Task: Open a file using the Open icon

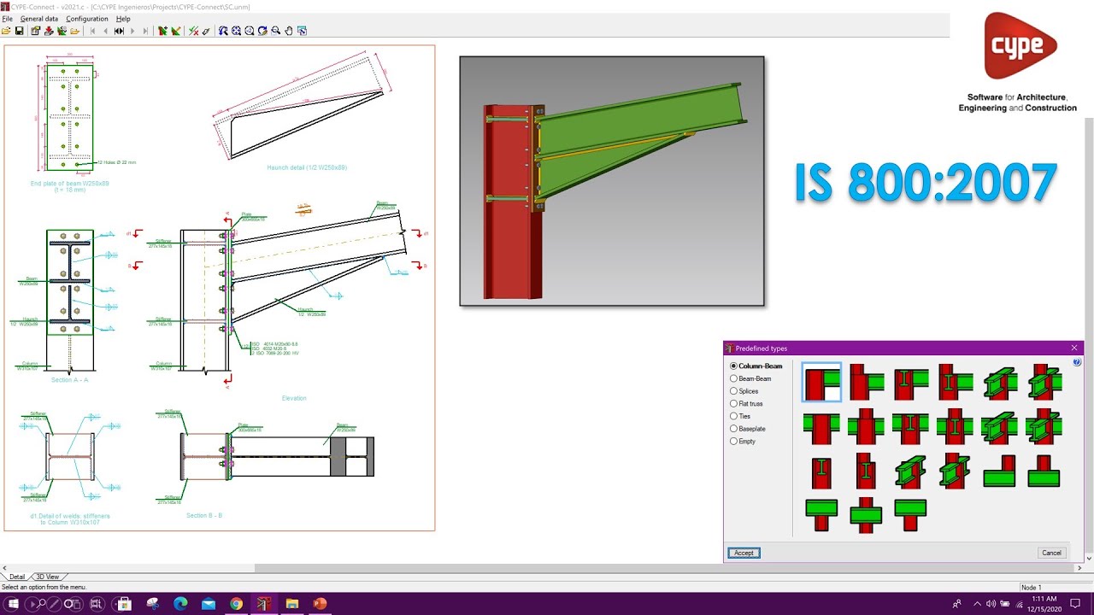Action: click(x=7, y=31)
